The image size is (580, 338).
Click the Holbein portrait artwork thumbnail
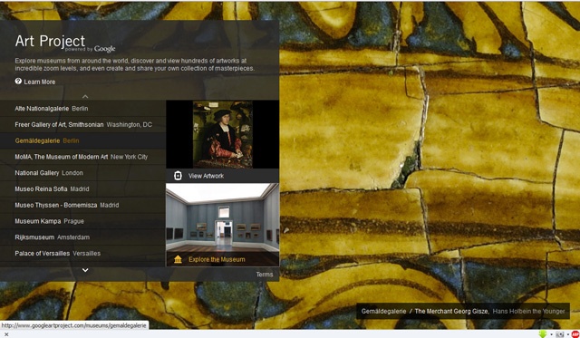(223, 134)
